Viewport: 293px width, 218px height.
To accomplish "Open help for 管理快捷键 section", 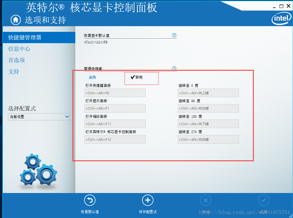I will coord(174,68).
